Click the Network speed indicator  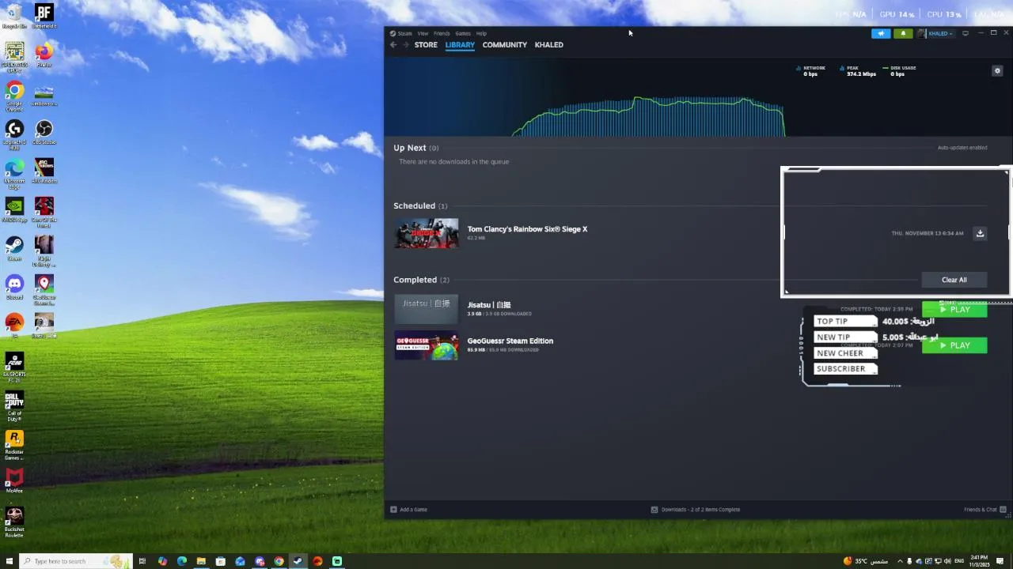811,71
